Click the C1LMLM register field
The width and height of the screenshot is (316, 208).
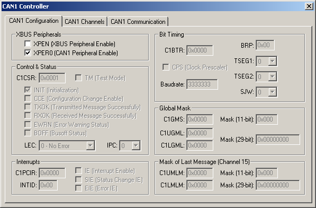coord(200,185)
